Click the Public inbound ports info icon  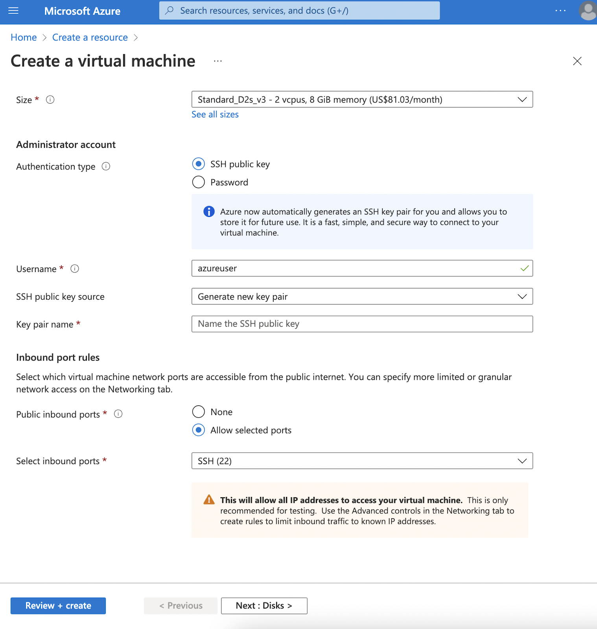[118, 414]
